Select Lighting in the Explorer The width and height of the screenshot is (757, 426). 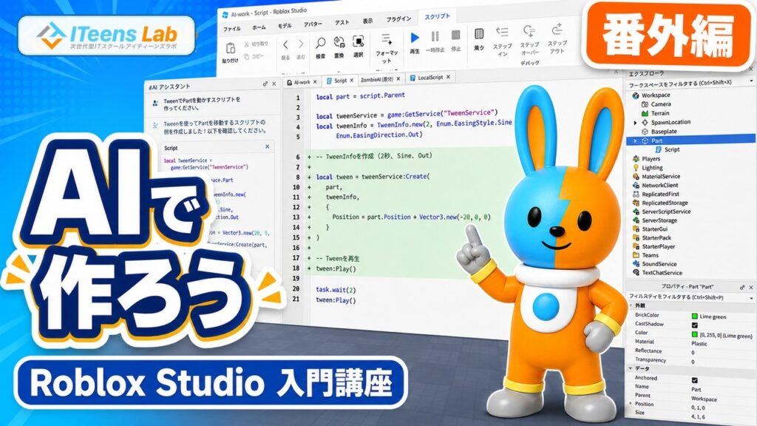pyautogui.click(x=652, y=168)
